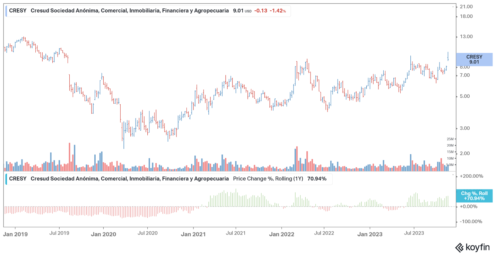Click the 2.00 price axis label
This screenshot has width=496, height=256.
click(464, 153)
